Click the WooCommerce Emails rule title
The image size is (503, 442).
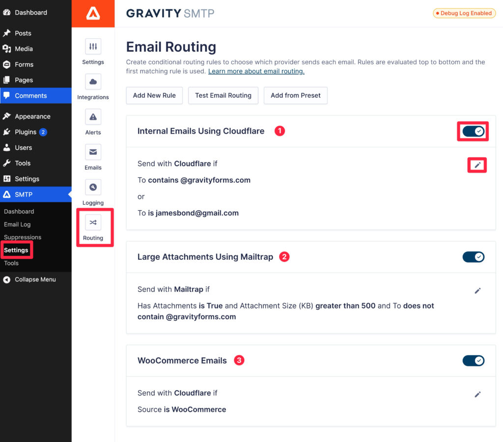click(x=182, y=360)
